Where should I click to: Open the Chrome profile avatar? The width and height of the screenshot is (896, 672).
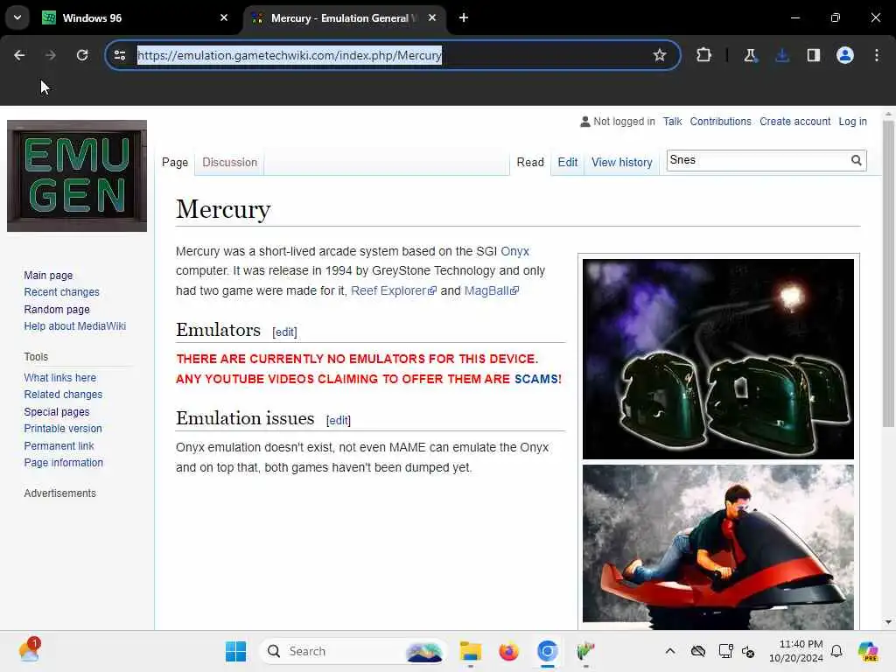[x=845, y=55]
